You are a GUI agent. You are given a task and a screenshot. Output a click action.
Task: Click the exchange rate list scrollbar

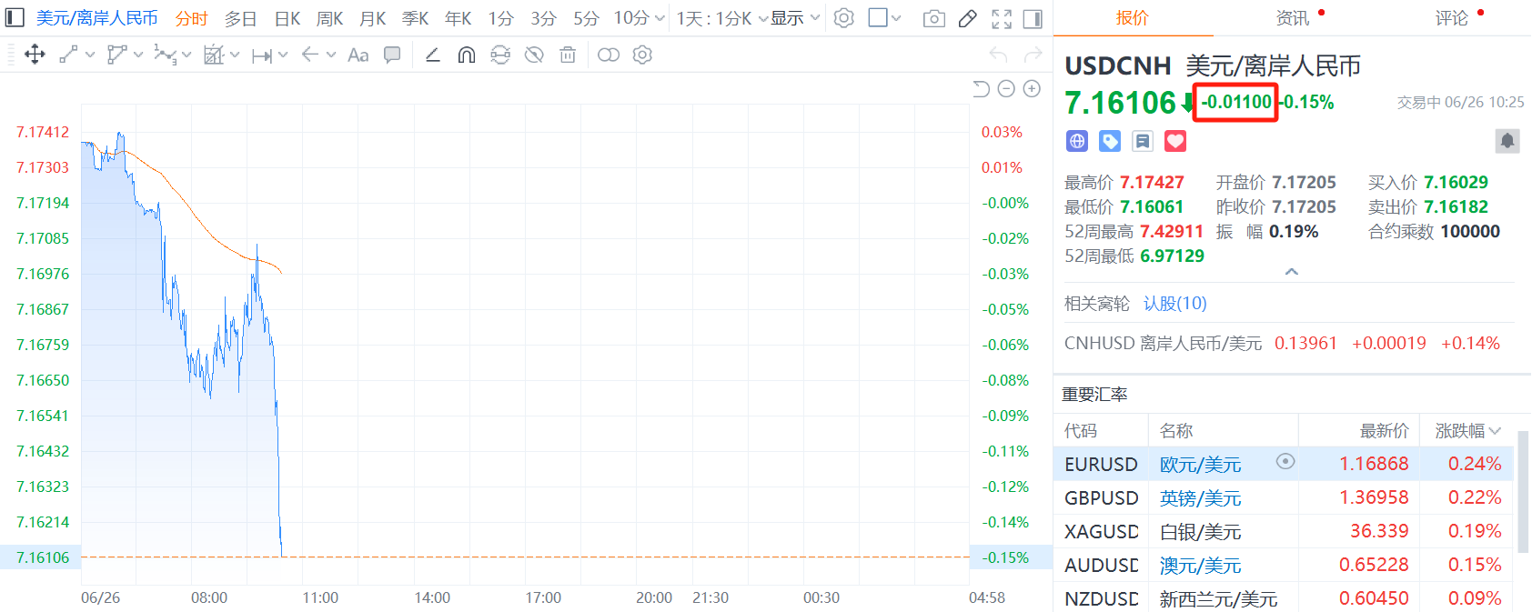tap(1523, 492)
